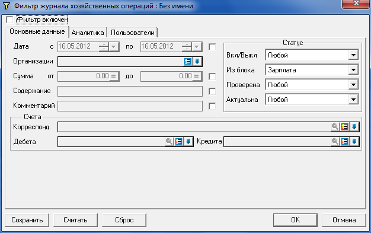The width and height of the screenshot is (371, 233).
Task: Click blue down arrow in Дебета field
Action: pyautogui.click(x=188, y=142)
